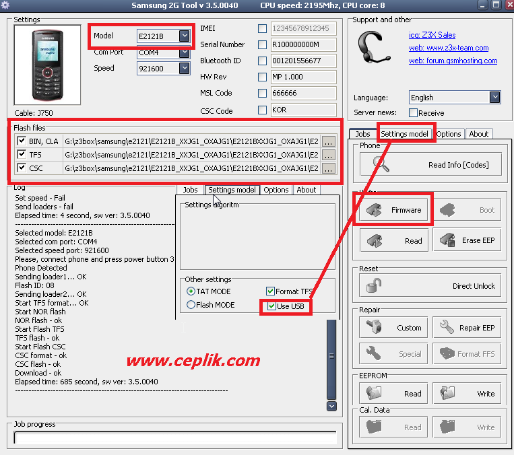Open the About tab in right panel
The width and height of the screenshot is (514, 455).
pos(478,134)
